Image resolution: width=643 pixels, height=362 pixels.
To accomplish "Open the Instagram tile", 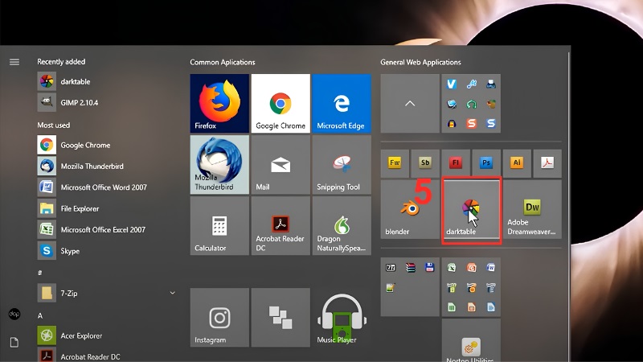I will (x=219, y=317).
